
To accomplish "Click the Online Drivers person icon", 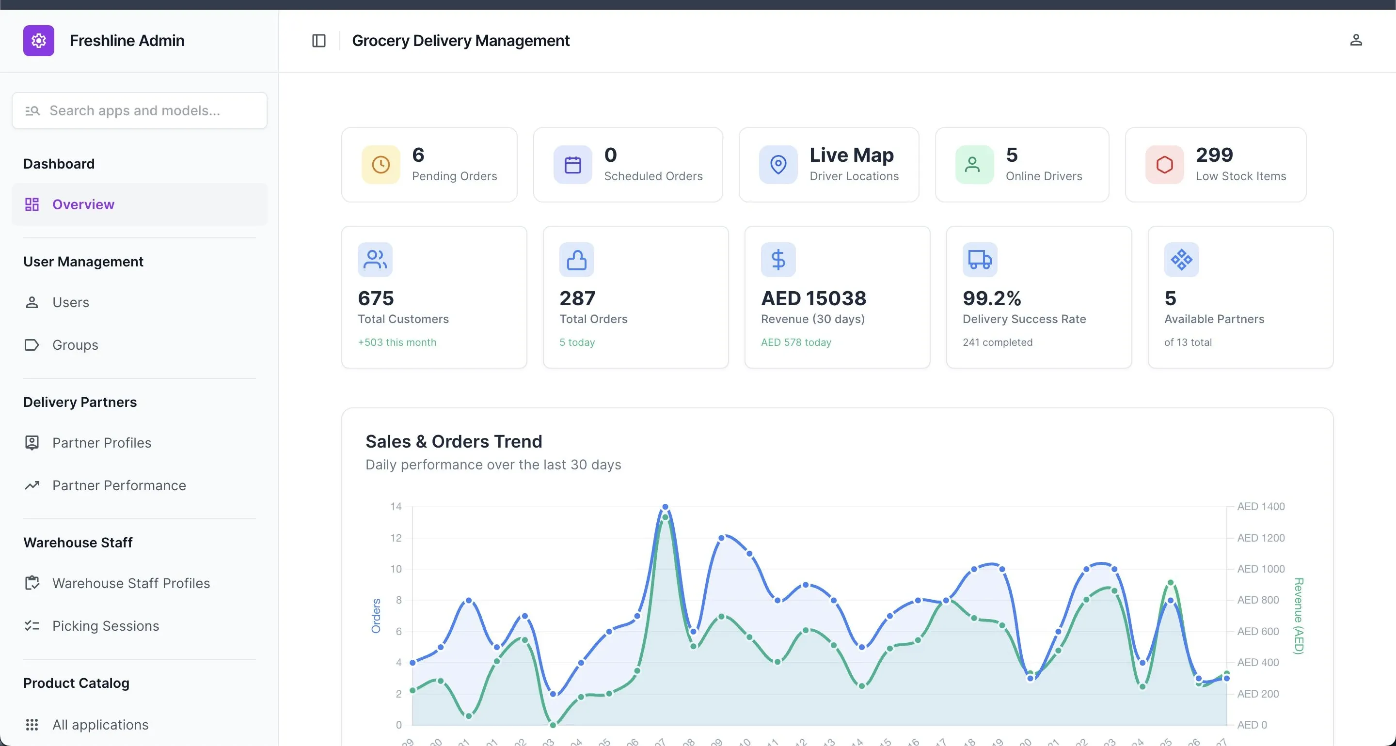I will tap(974, 165).
